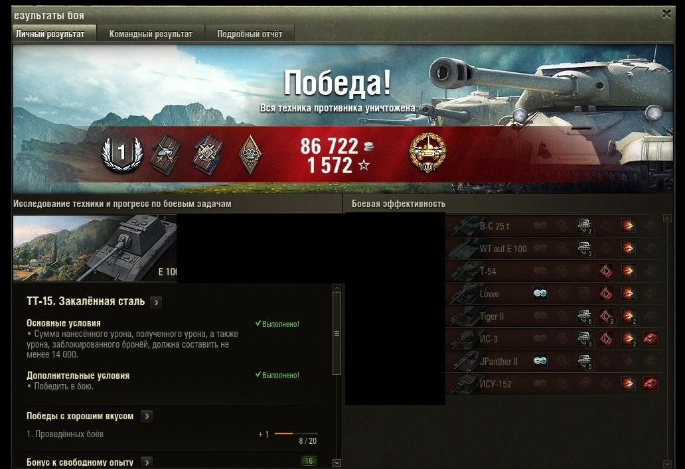Click the damage icon in the B-C 25 t row
Screen dimensions: 685x469
point(628,226)
